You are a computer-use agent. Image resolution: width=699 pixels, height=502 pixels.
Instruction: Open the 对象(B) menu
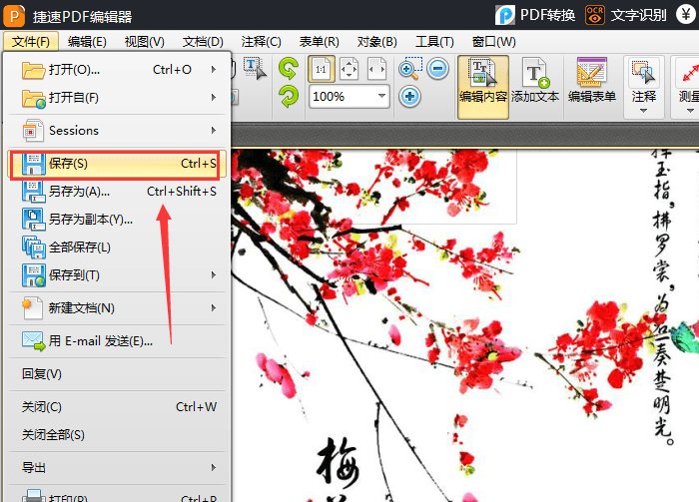pos(377,42)
